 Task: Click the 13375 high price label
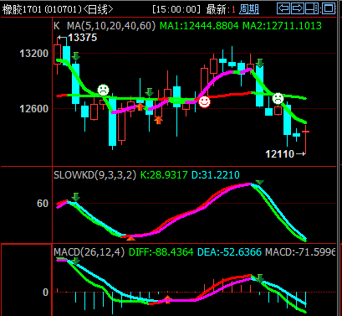click(83, 38)
